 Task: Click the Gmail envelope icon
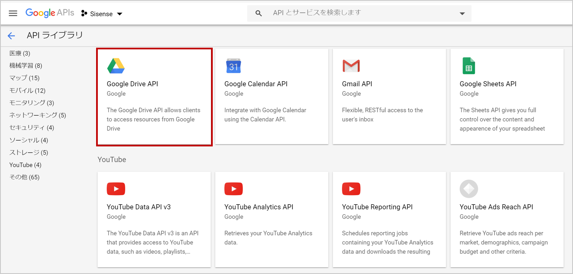point(351,66)
